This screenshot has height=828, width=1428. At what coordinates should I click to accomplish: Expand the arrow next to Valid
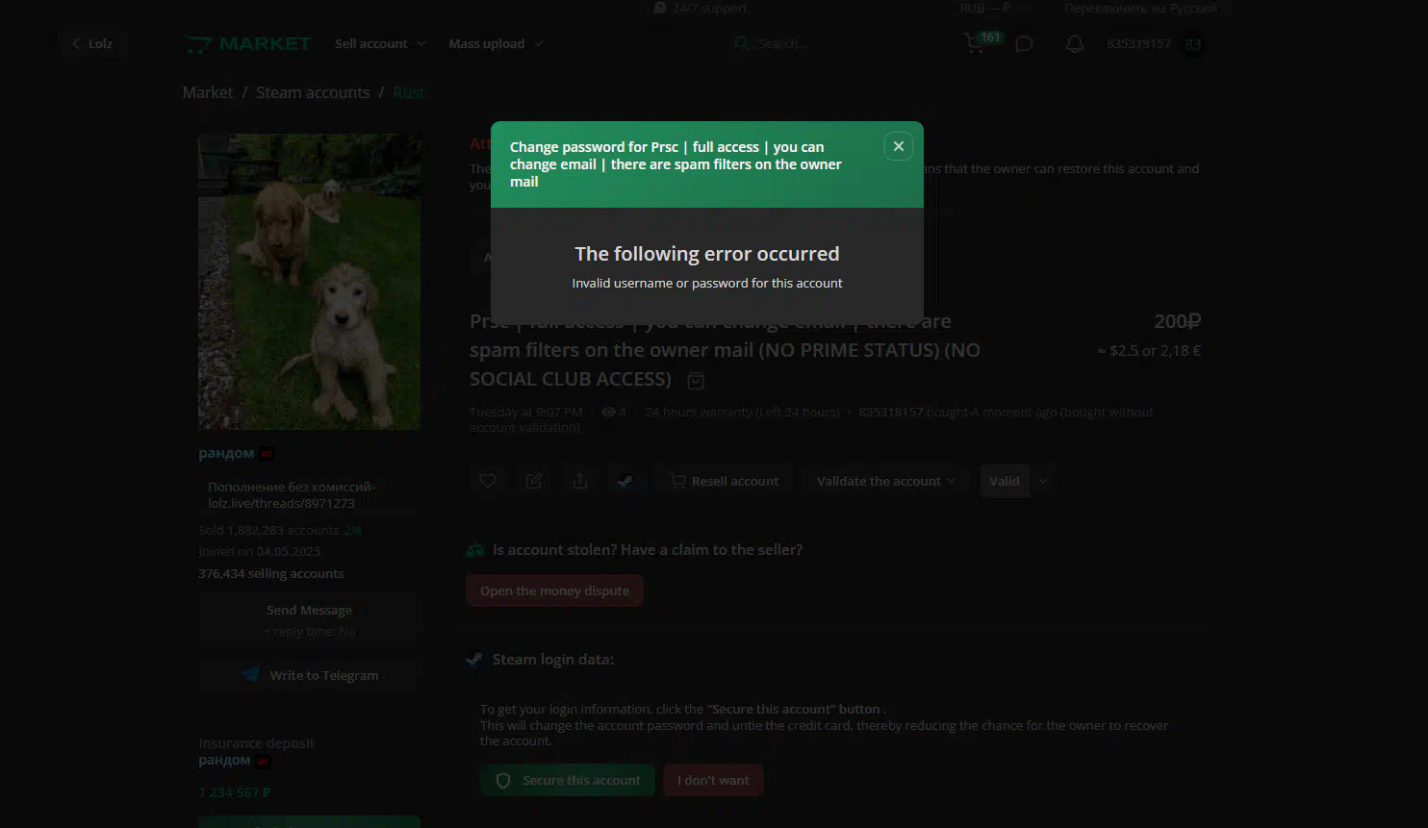1043,481
